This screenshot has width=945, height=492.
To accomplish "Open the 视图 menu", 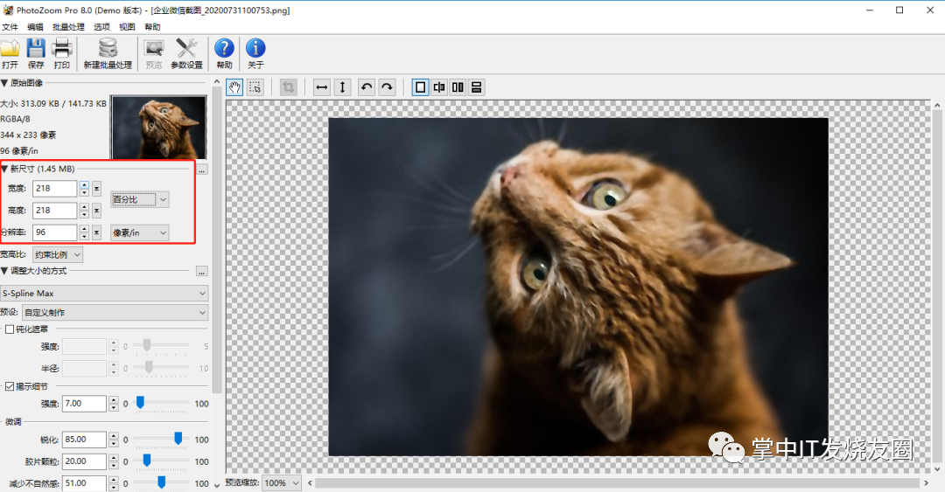I will pyautogui.click(x=127, y=27).
